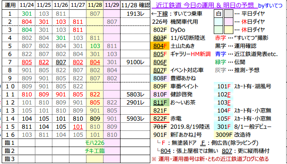Screen dimensions: 287x164
Task: Select the 105F legend cell
Action: 224,119
